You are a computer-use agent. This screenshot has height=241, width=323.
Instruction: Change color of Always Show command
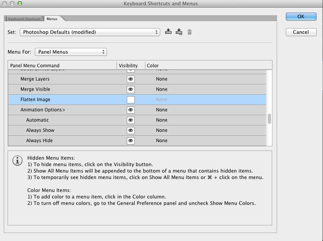tap(162, 130)
